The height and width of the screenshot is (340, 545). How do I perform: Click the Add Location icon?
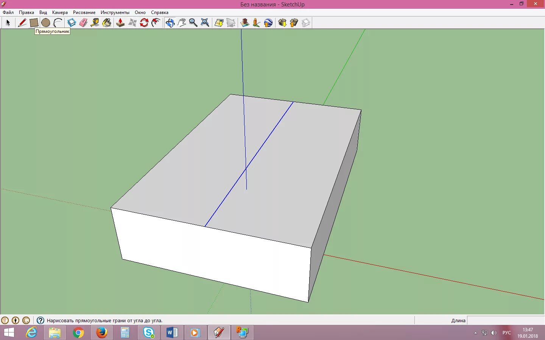pyautogui.click(x=219, y=23)
